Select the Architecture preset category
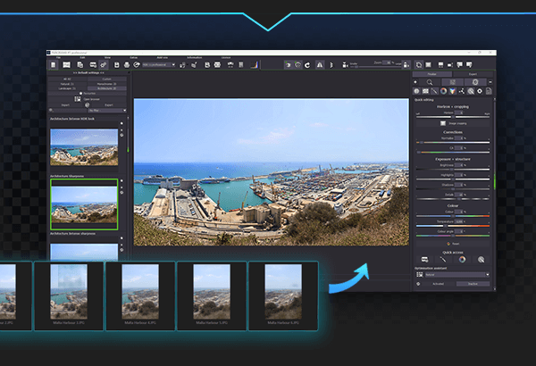 (x=105, y=87)
